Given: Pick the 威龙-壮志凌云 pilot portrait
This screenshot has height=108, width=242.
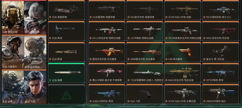Looking at the screenshot, I should (35, 52).
